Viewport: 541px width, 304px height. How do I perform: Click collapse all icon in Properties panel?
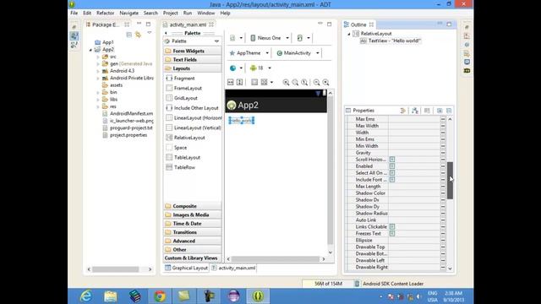click(449, 111)
